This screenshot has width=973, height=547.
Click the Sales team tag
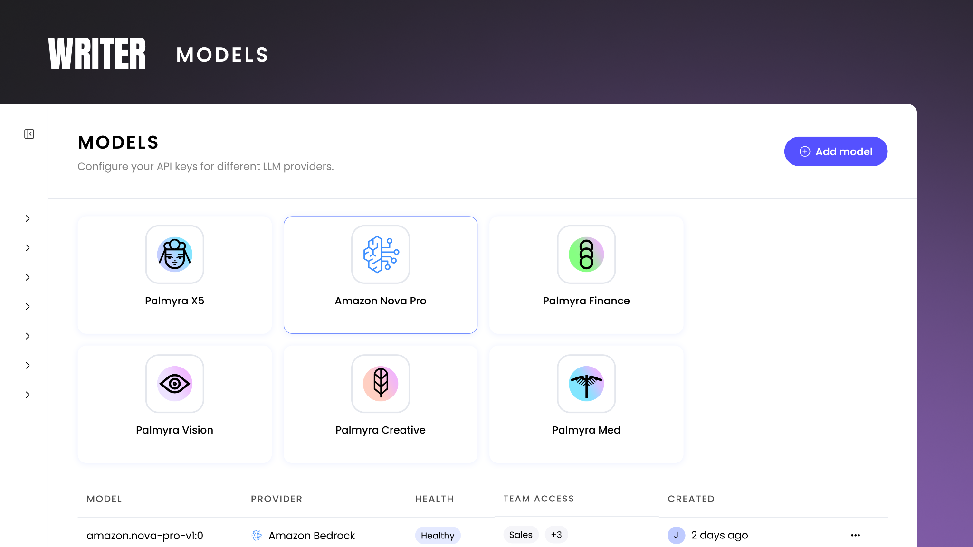(x=521, y=535)
